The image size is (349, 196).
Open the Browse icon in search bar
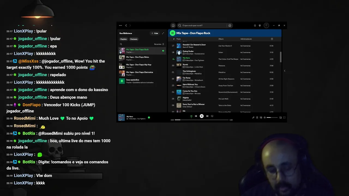(230, 26)
